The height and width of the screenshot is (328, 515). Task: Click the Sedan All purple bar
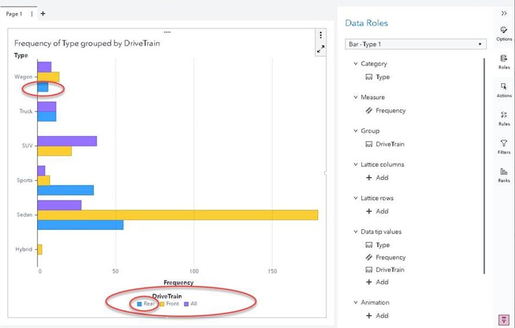coord(60,205)
